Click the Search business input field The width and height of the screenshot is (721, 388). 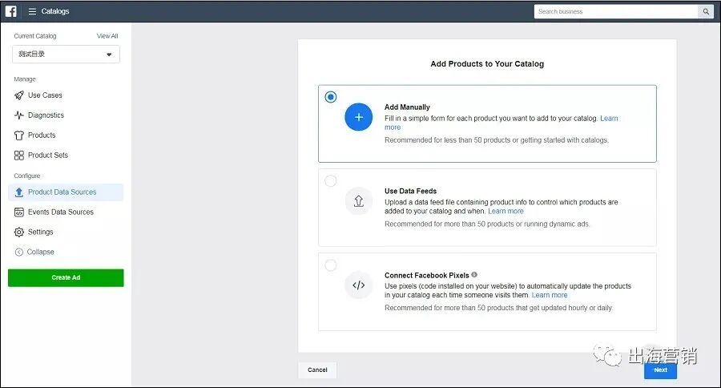[x=616, y=11]
